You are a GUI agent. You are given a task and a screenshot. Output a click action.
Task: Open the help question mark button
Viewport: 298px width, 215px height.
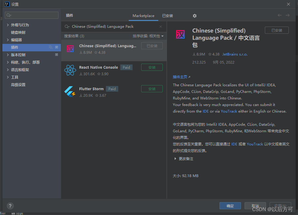[10, 206]
